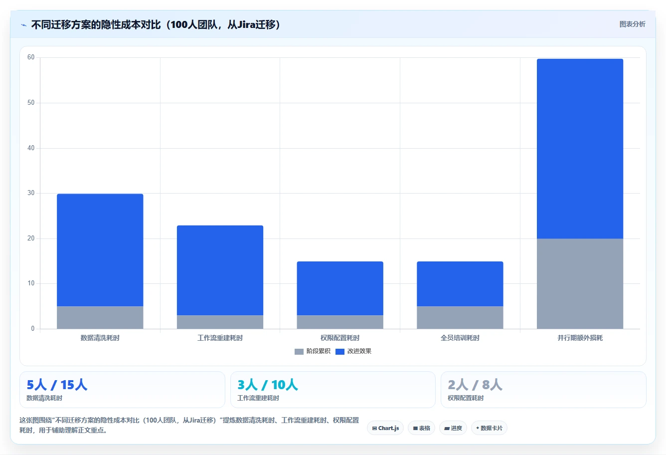Click the blue bar for 权限配置耗时
Viewport: 666px width, 455px height.
[x=340, y=288]
